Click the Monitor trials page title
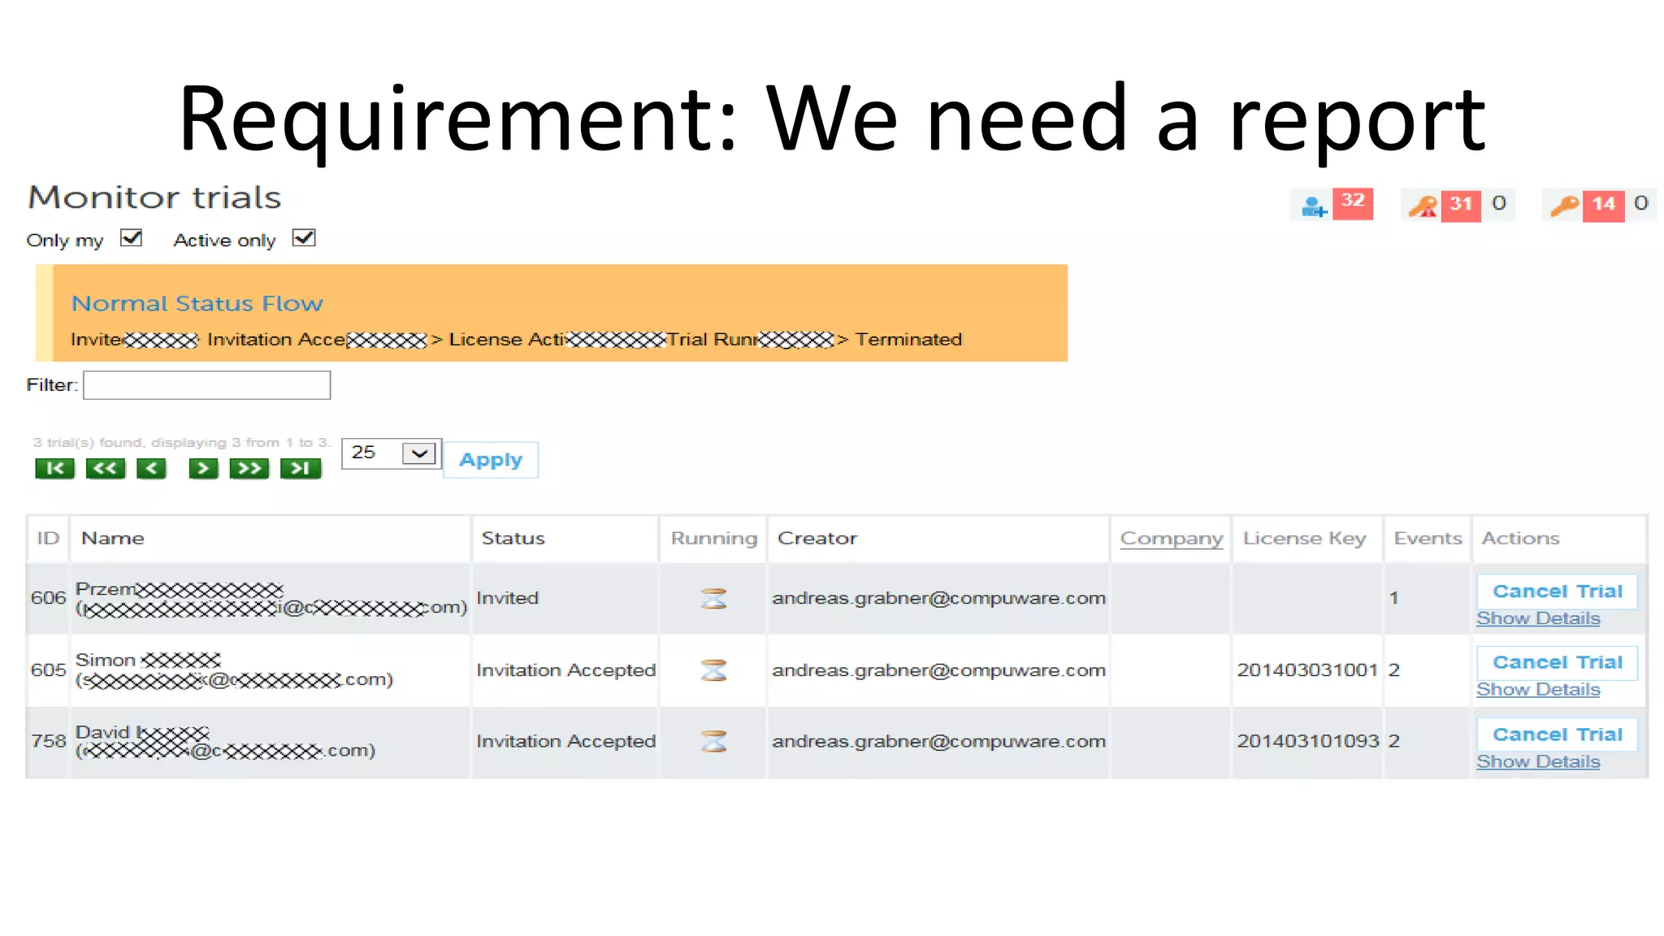Image resolution: width=1664 pixels, height=936 pixels. tap(154, 197)
